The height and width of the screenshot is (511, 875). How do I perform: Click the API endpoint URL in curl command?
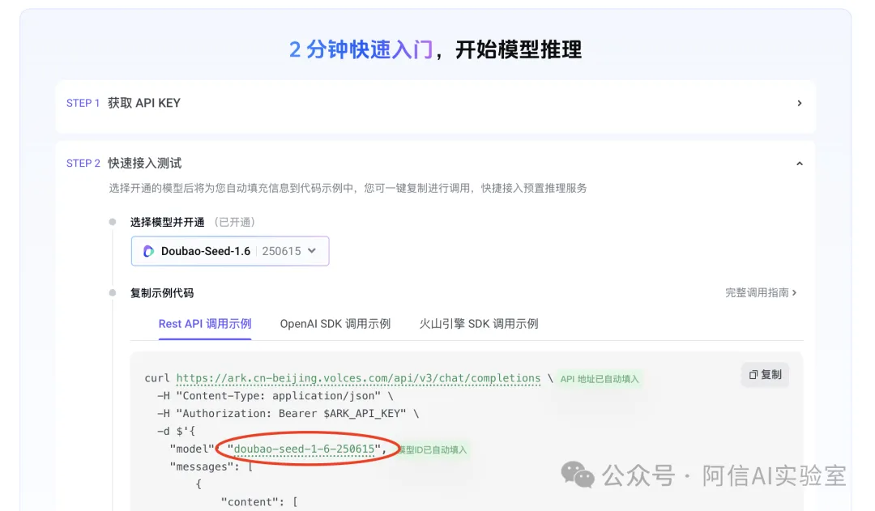coord(358,378)
